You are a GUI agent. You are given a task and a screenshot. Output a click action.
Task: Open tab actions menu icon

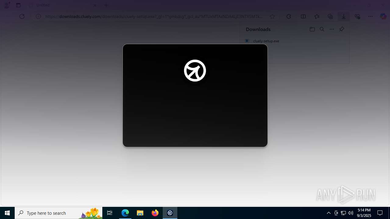click(x=18, y=5)
